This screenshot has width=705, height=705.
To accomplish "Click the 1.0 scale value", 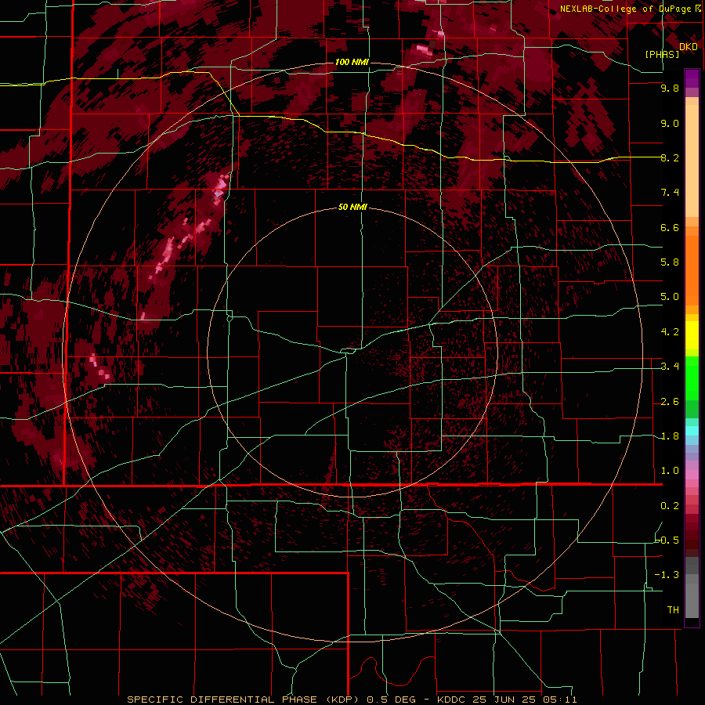I will [x=670, y=471].
